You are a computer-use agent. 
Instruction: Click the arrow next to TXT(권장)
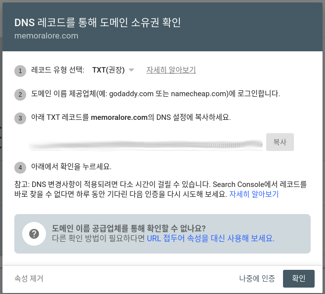[131, 70]
